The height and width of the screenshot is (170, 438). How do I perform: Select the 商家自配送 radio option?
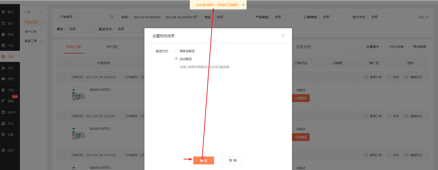pos(176,51)
